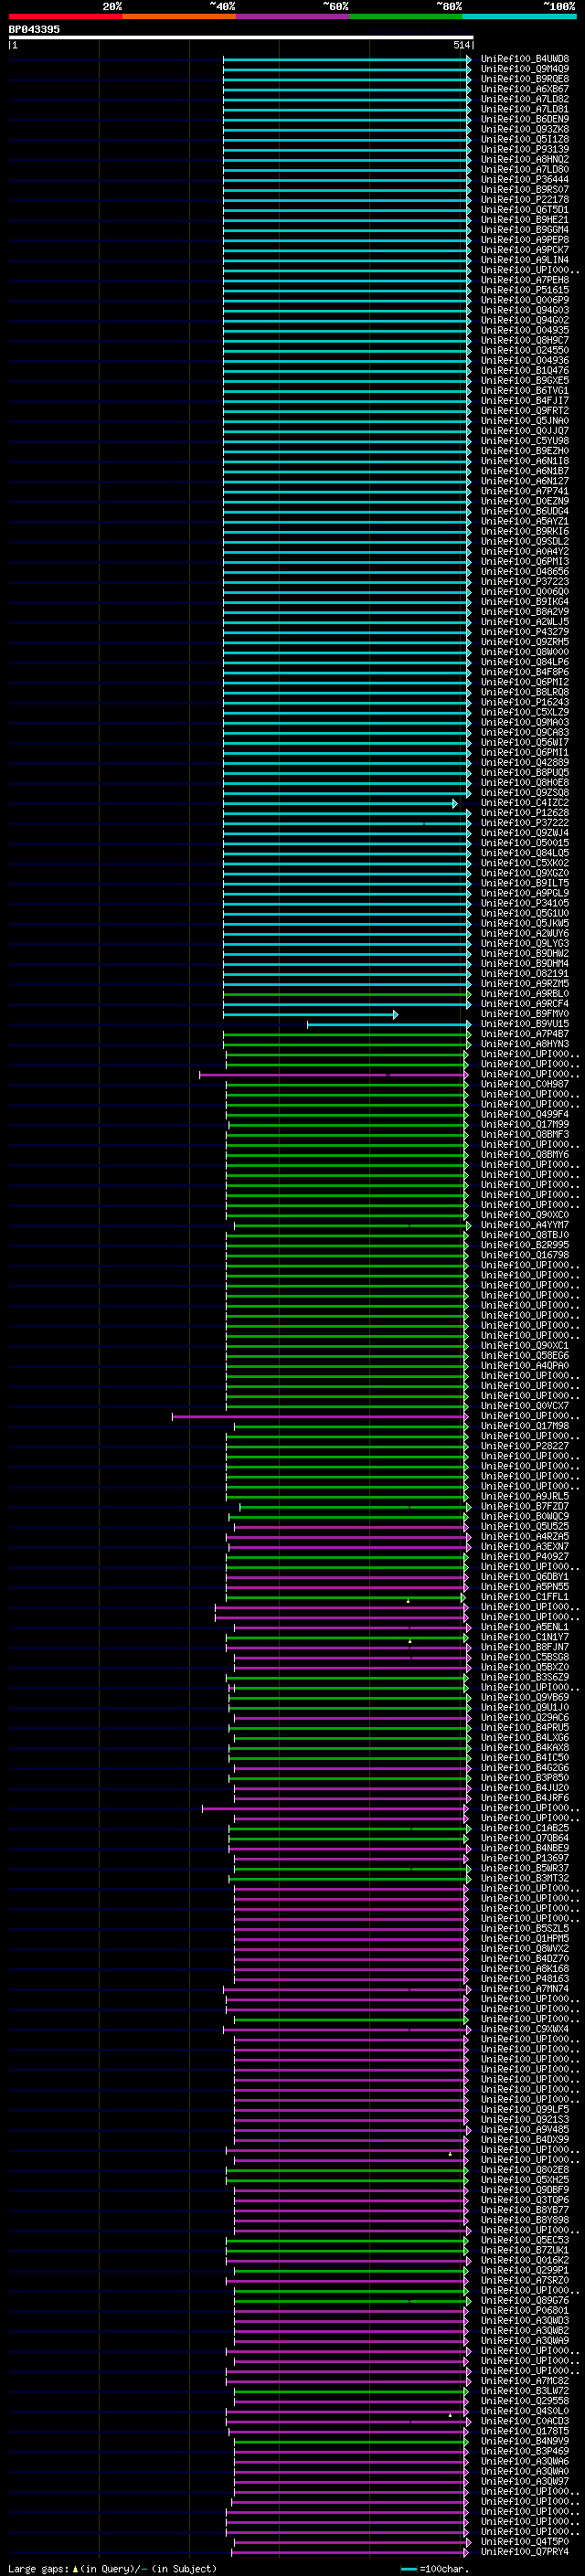Click the short cyan UniRef100_B9FMV0 alignment bar

[x=310, y=1014]
